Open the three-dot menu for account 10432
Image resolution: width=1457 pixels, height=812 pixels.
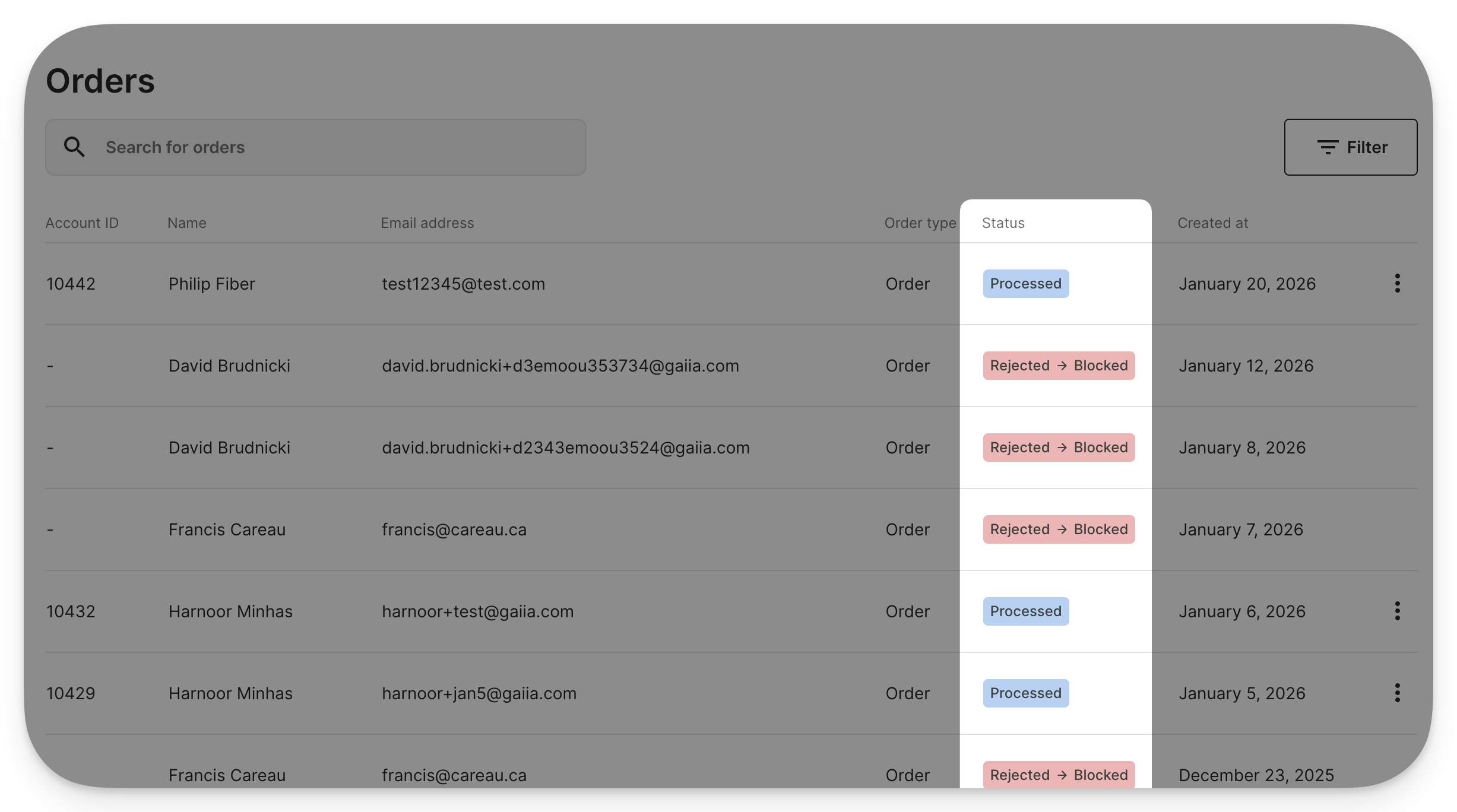[1397, 611]
